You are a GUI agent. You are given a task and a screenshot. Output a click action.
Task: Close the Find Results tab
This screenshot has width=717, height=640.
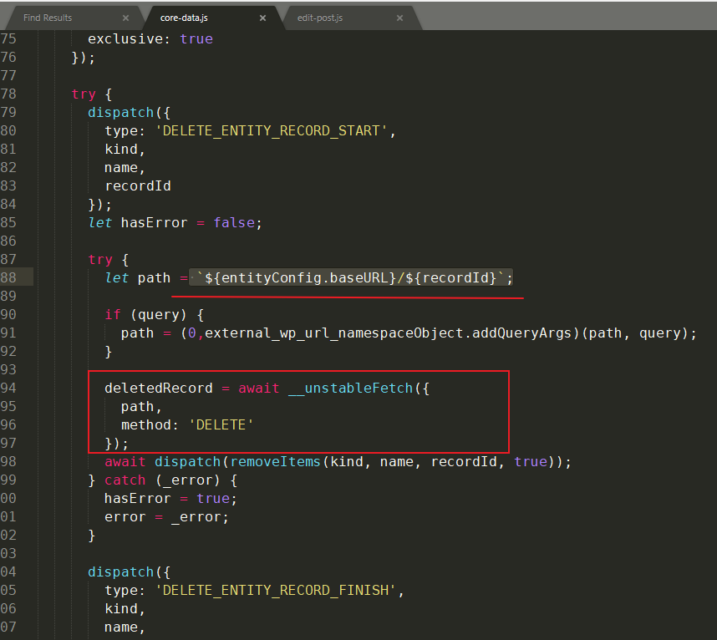(125, 18)
